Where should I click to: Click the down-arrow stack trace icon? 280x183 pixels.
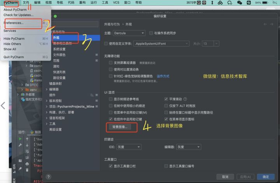pos(27,145)
